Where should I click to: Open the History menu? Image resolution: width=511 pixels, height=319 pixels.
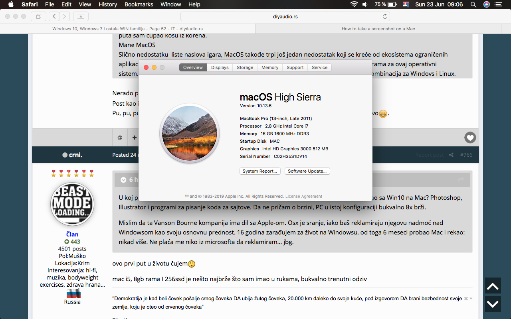(108, 4)
